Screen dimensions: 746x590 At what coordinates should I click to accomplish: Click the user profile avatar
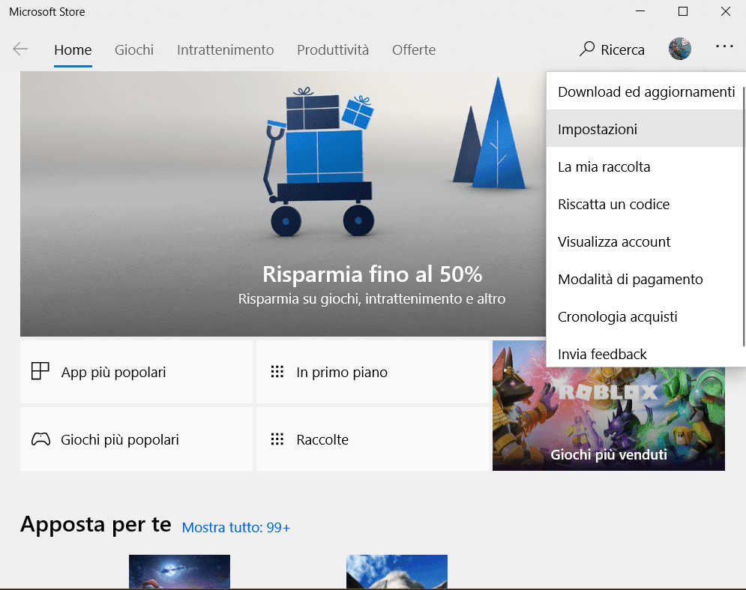click(679, 49)
